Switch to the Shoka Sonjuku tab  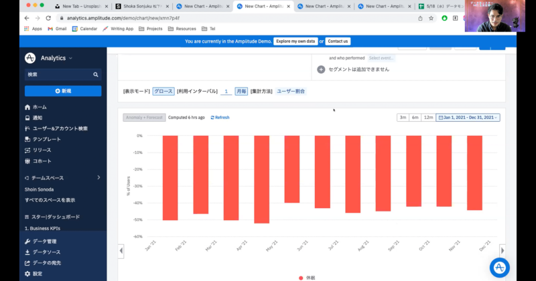(x=142, y=6)
